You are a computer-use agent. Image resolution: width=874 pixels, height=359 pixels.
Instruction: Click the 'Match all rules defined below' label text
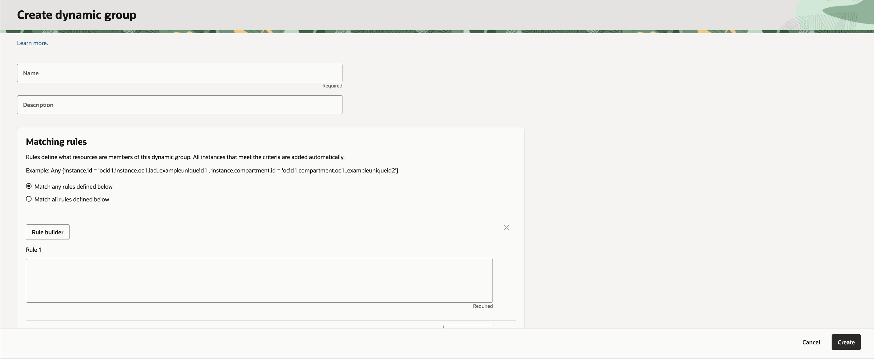[72, 199]
